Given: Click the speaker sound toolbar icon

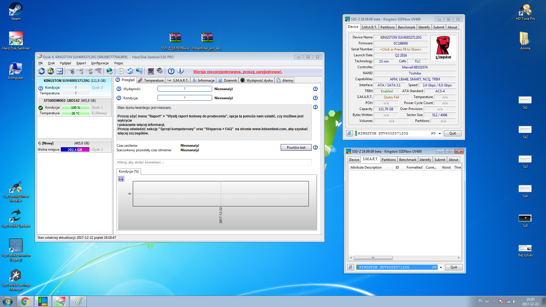Looking at the screenshot, I should pyautogui.click(x=160, y=71).
